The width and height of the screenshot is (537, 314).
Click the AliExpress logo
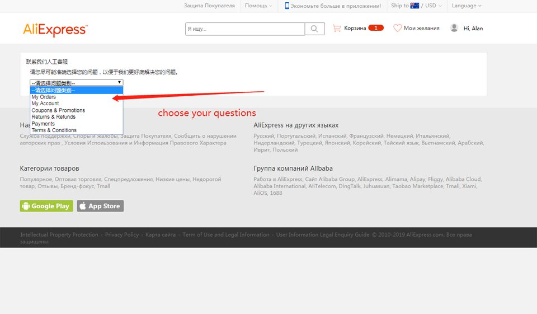pos(55,30)
